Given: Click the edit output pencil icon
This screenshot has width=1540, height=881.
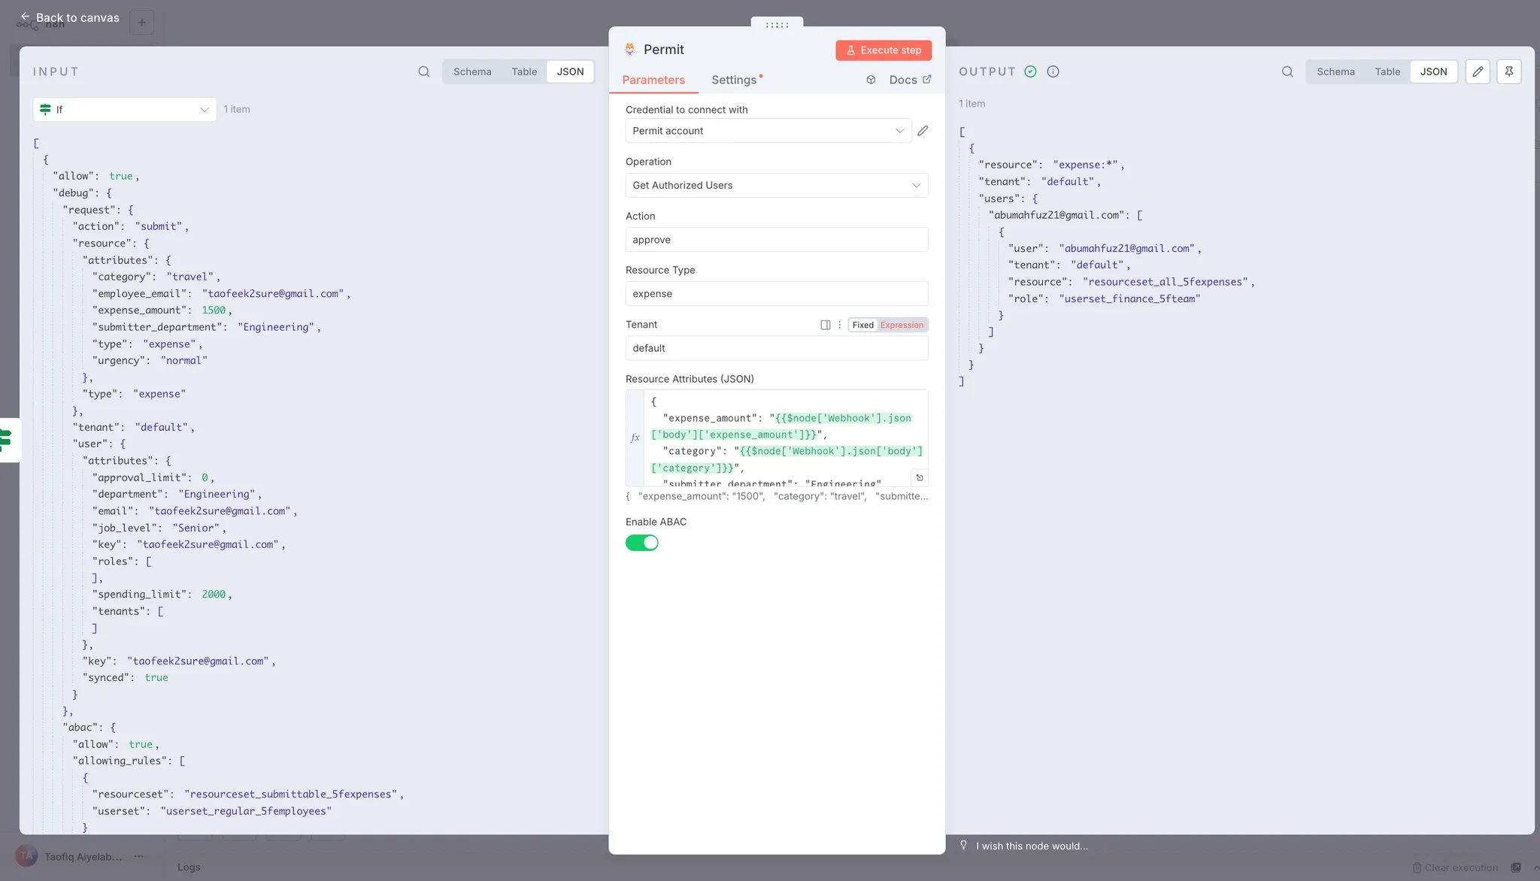Looking at the screenshot, I should (1478, 71).
